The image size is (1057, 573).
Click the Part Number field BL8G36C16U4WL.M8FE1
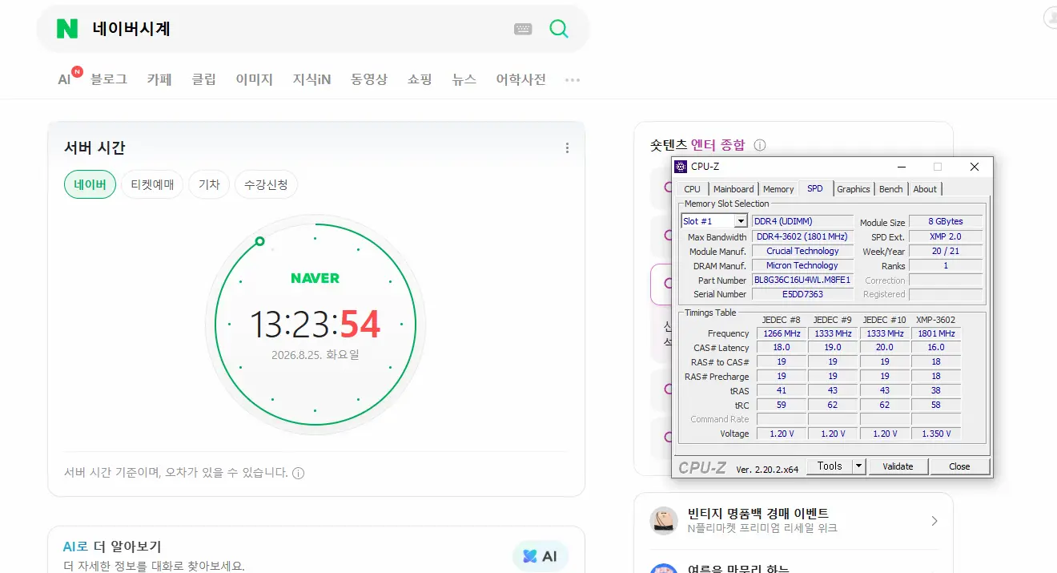(802, 280)
